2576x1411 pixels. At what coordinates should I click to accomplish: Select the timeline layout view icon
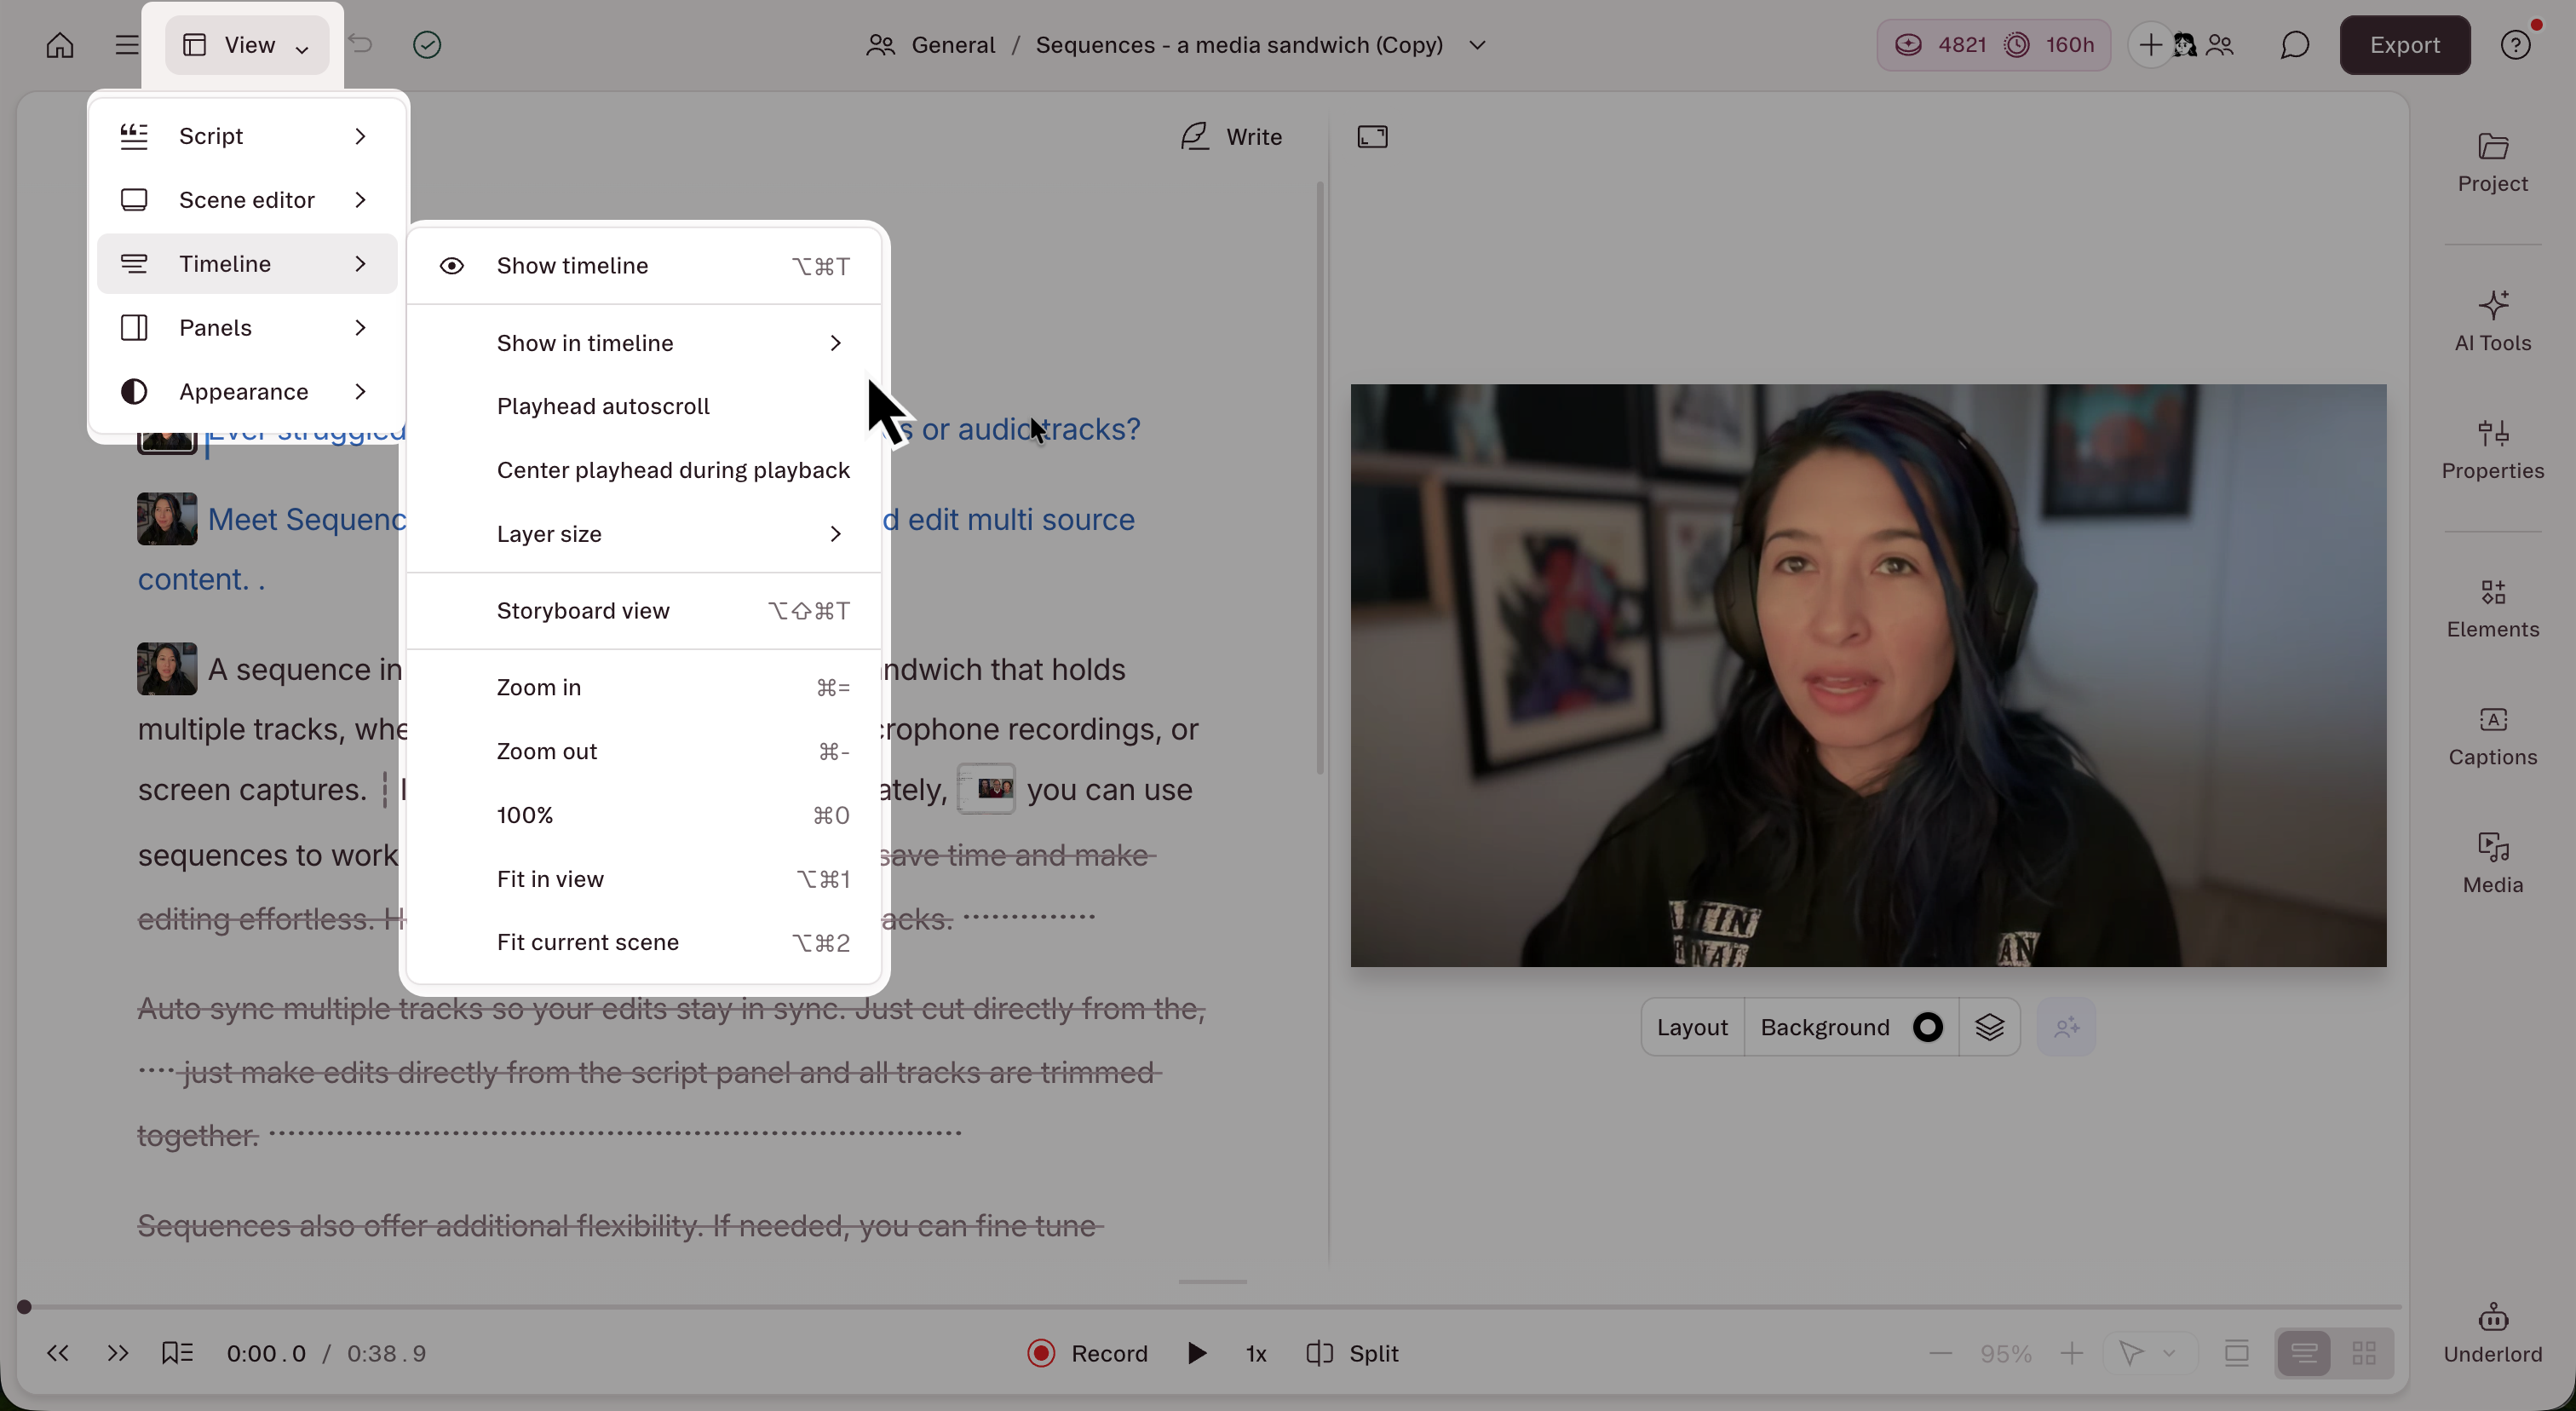click(x=2304, y=1354)
